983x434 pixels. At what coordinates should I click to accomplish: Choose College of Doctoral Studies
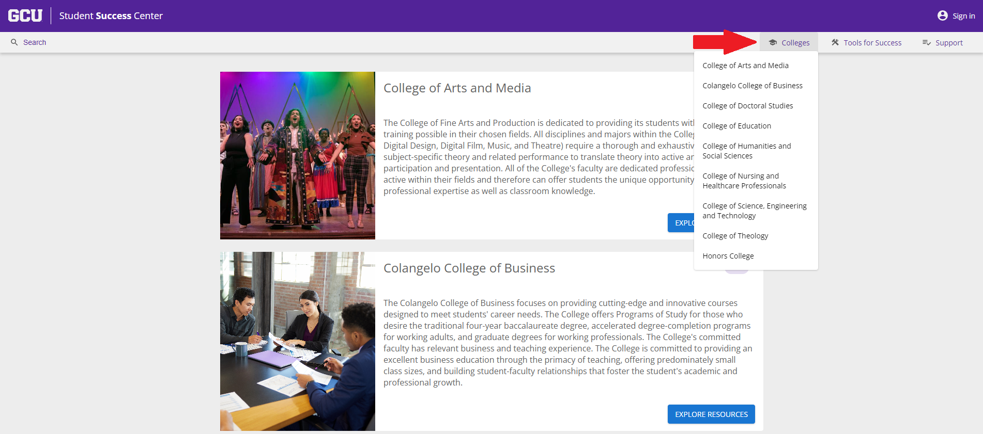pyautogui.click(x=756, y=106)
